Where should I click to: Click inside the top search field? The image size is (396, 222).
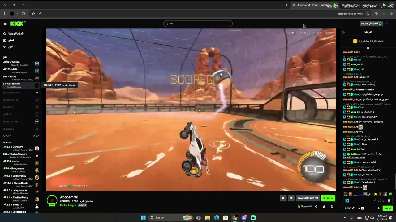pos(198,23)
